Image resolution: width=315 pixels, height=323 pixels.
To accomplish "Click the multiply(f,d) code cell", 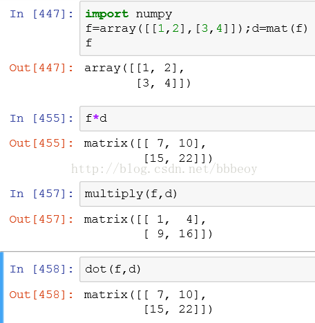I will [198, 194].
